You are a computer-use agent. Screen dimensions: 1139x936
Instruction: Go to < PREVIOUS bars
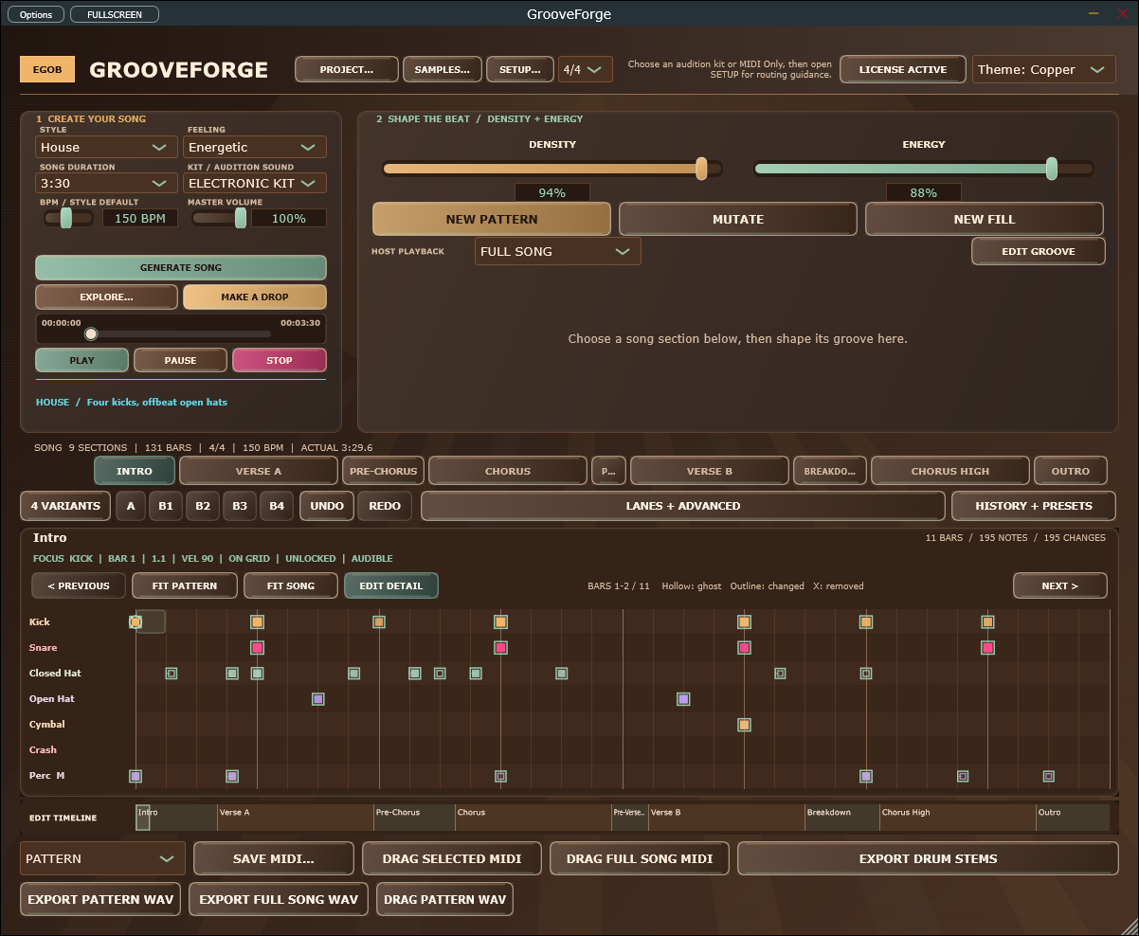(x=79, y=585)
